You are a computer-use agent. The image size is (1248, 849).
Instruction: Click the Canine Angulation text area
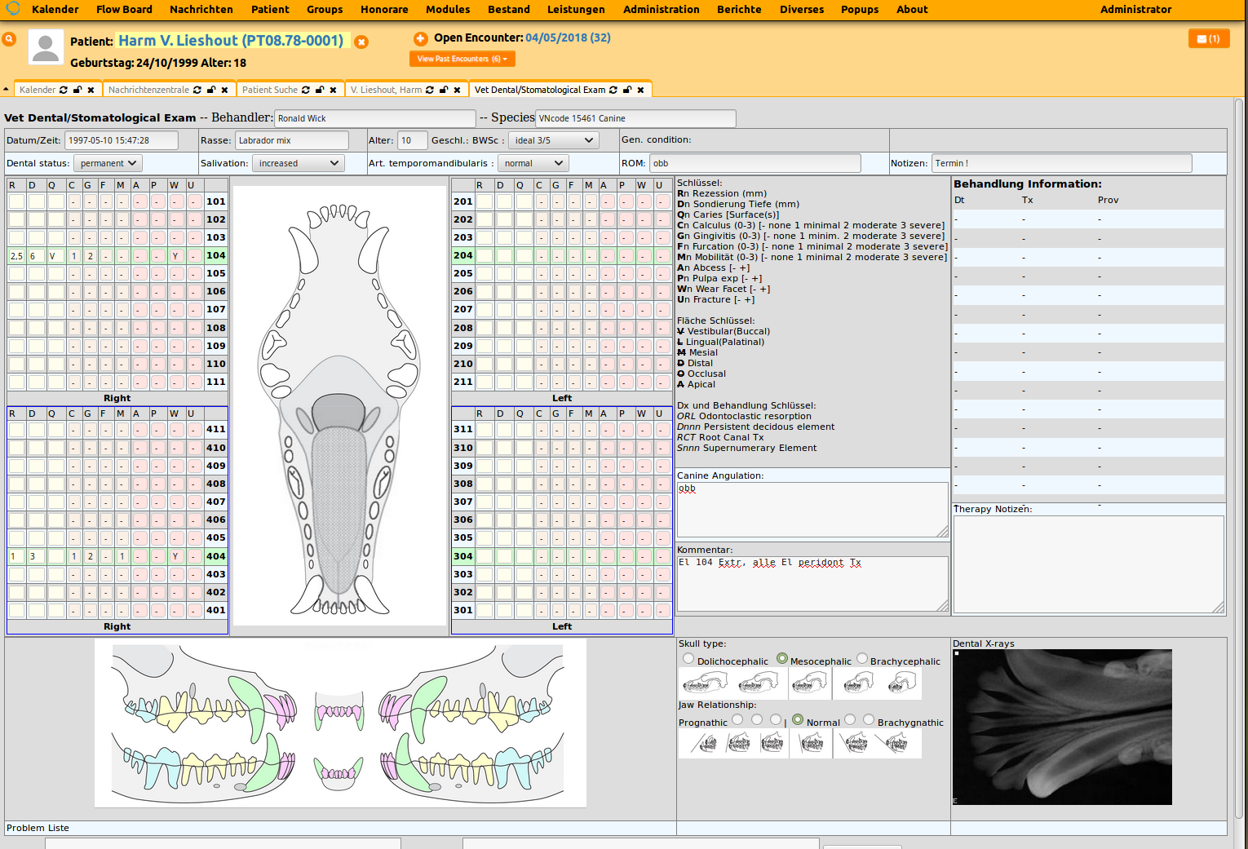pyautogui.click(x=812, y=509)
